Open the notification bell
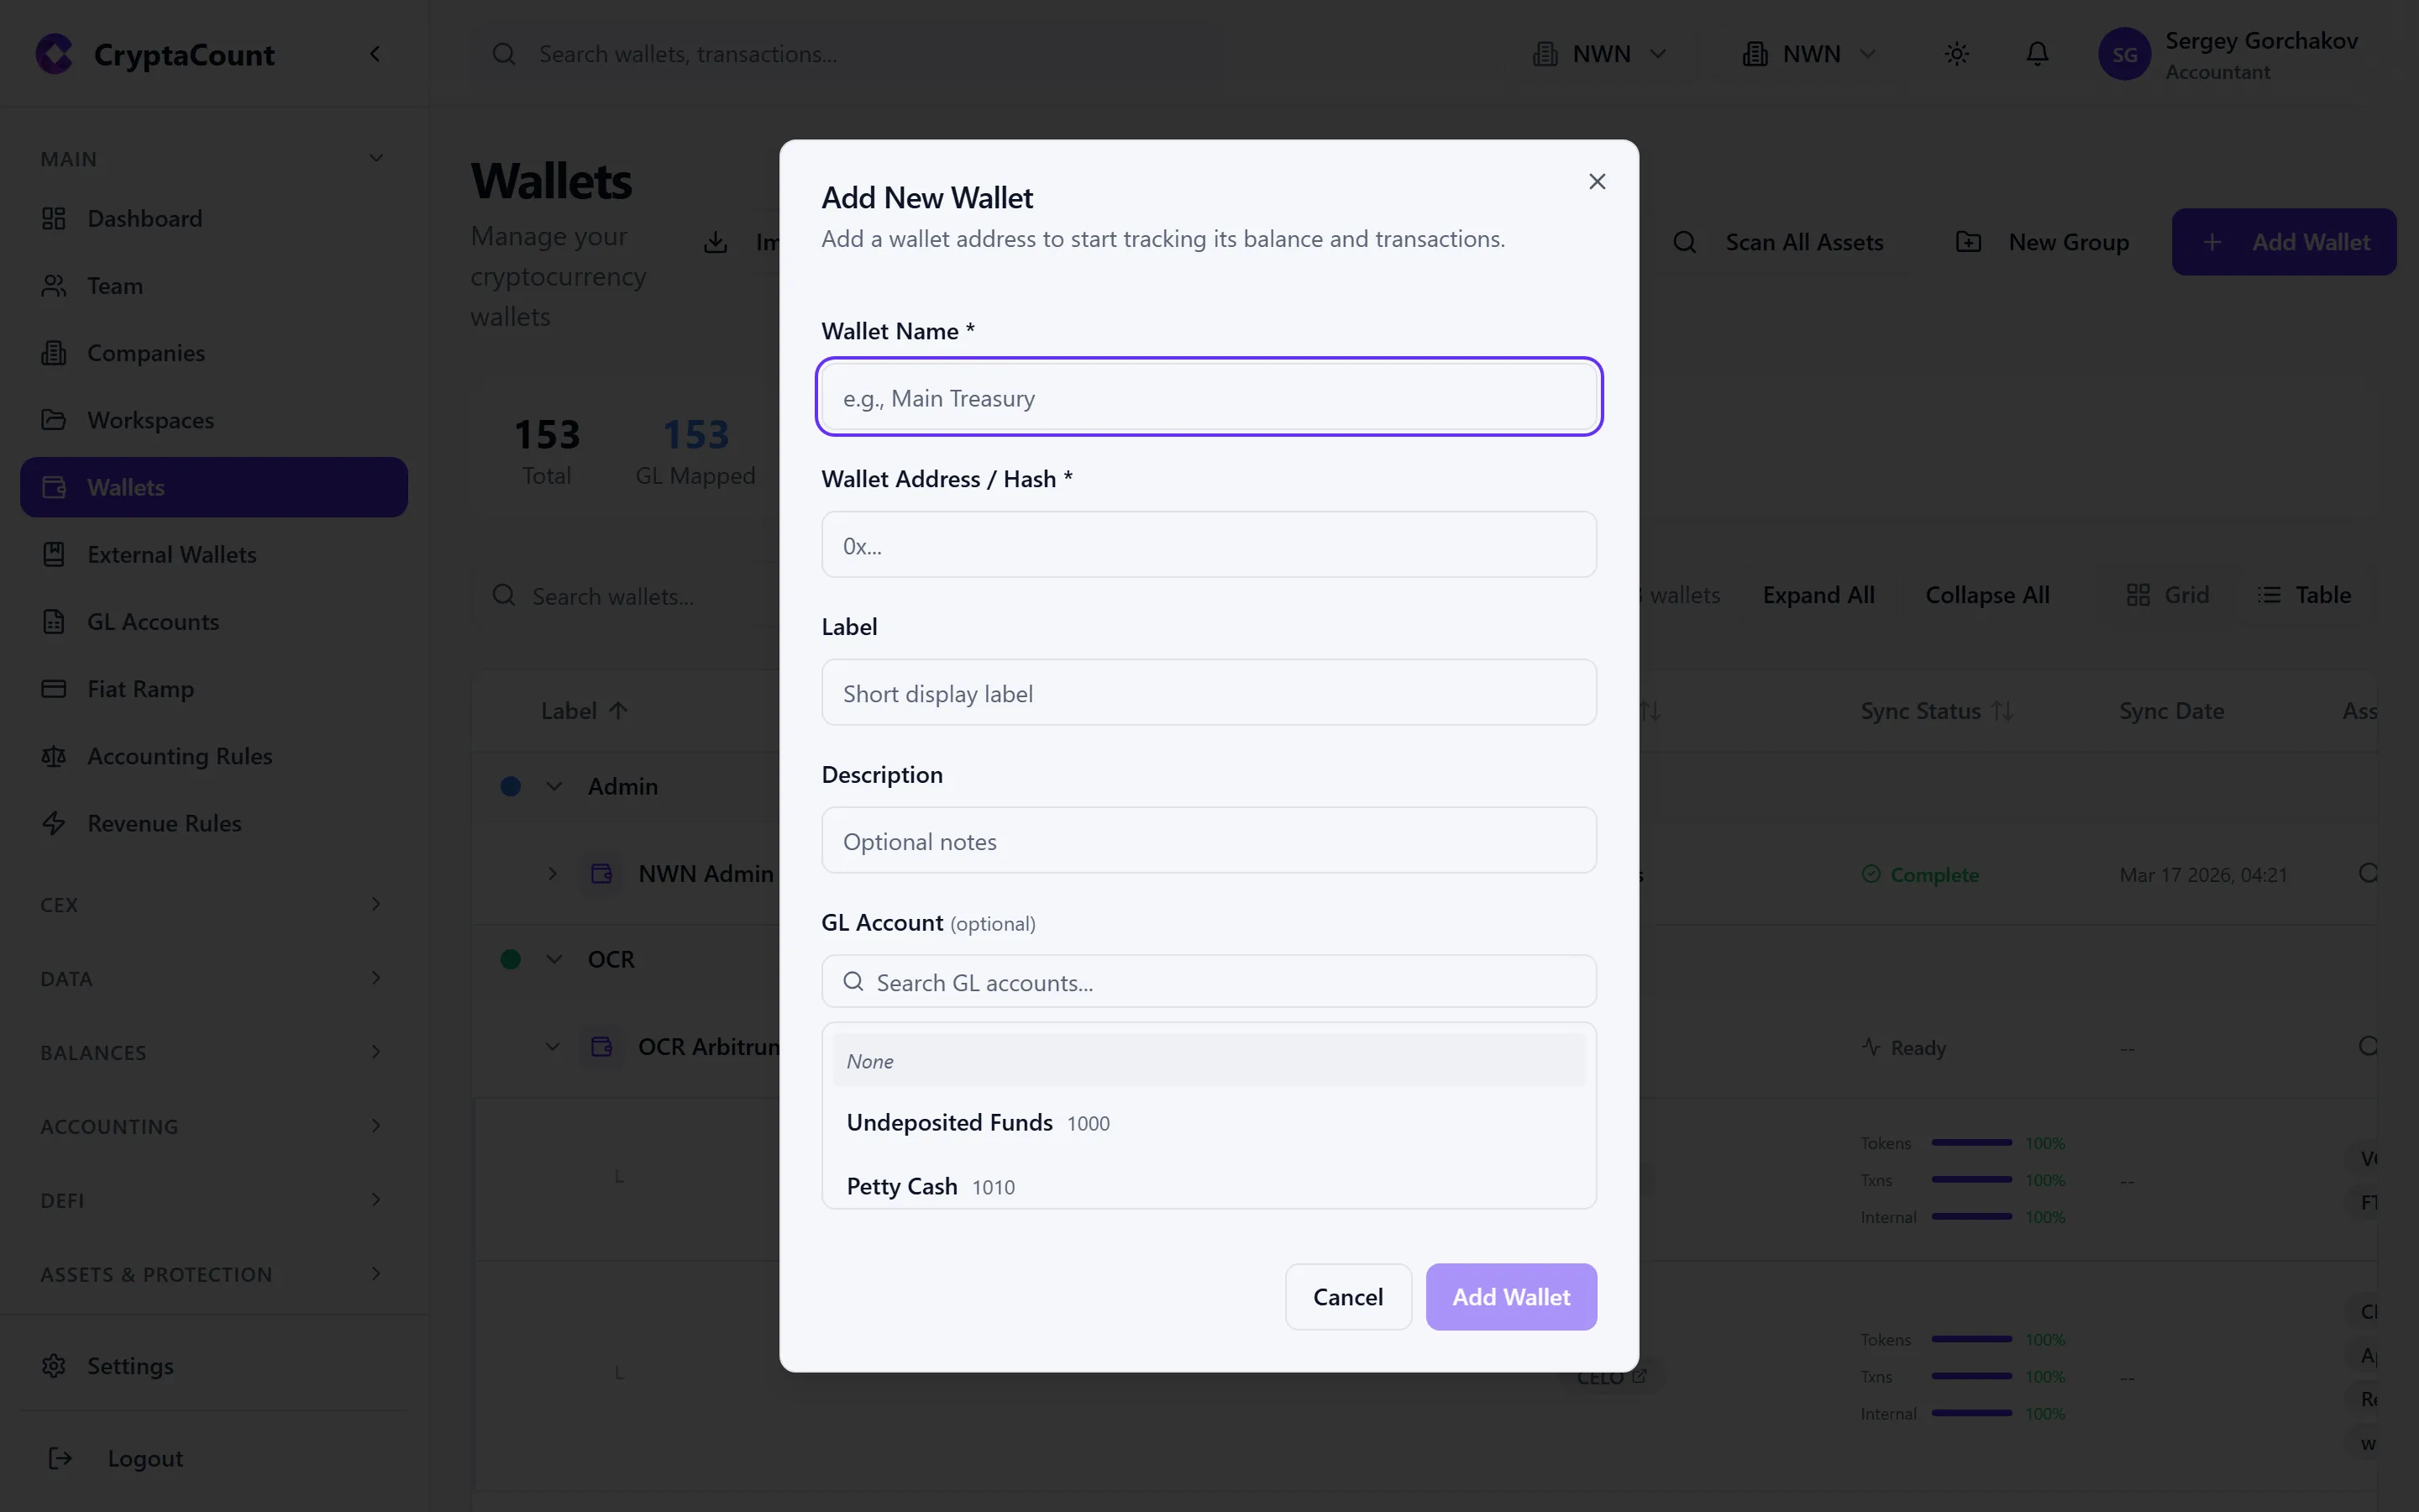This screenshot has width=2419, height=1512. click(x=2036, y=53)
